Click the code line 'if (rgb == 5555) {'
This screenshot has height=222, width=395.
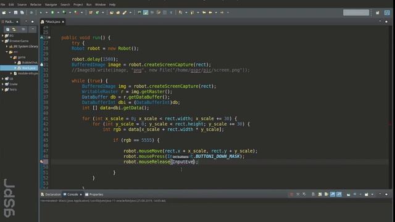tap(136, 140)
